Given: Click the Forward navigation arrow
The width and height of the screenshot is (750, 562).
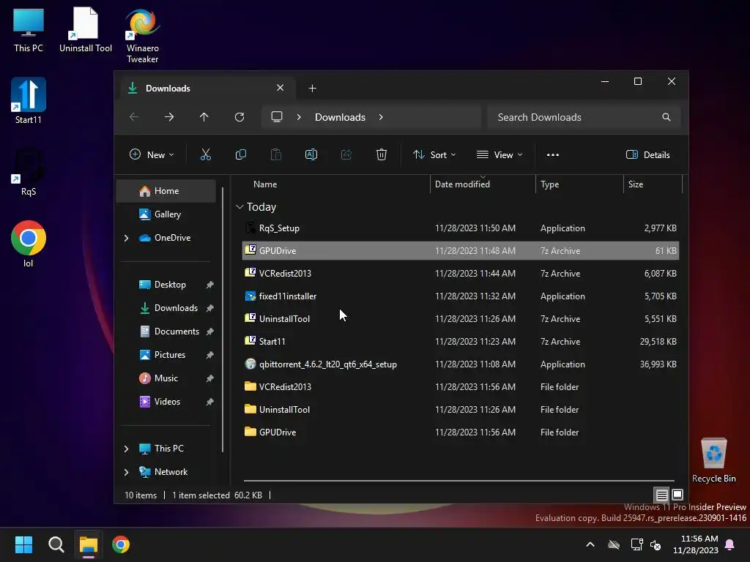Looking at the screenshot, I should click(x=169, y=117).
